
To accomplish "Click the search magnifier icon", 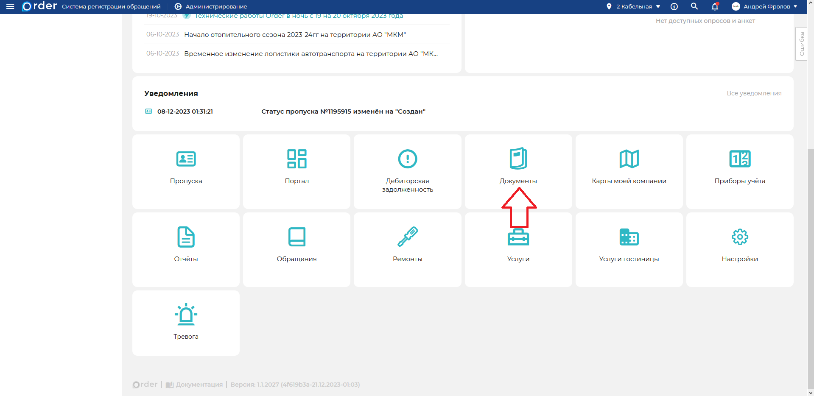I will [x=694, y=6].
